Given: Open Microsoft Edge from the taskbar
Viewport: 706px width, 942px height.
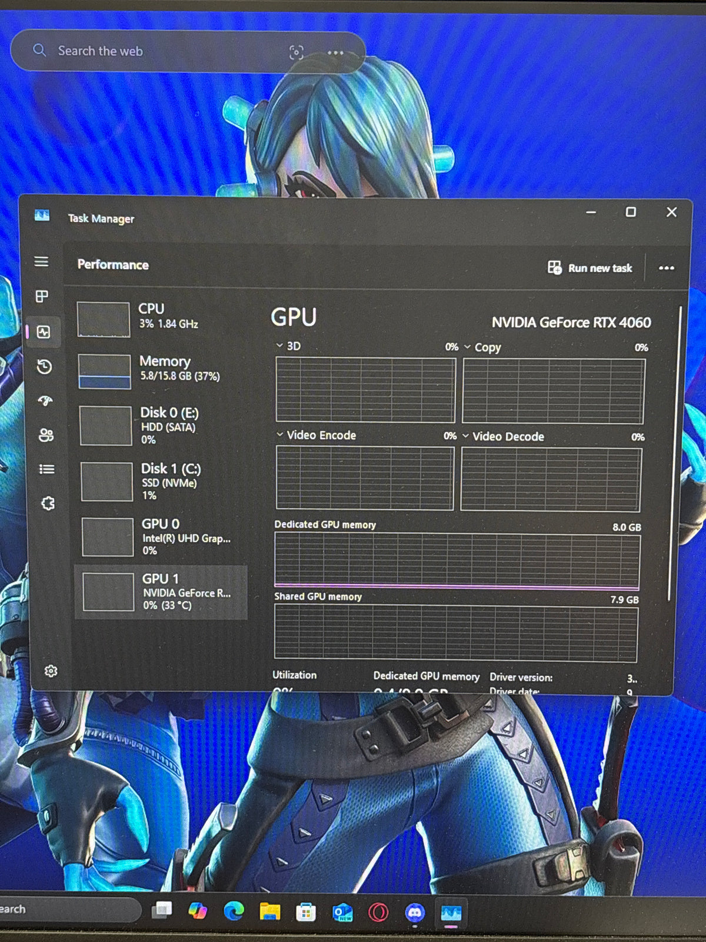Looking at the screenshot, I should coord(234,911).
